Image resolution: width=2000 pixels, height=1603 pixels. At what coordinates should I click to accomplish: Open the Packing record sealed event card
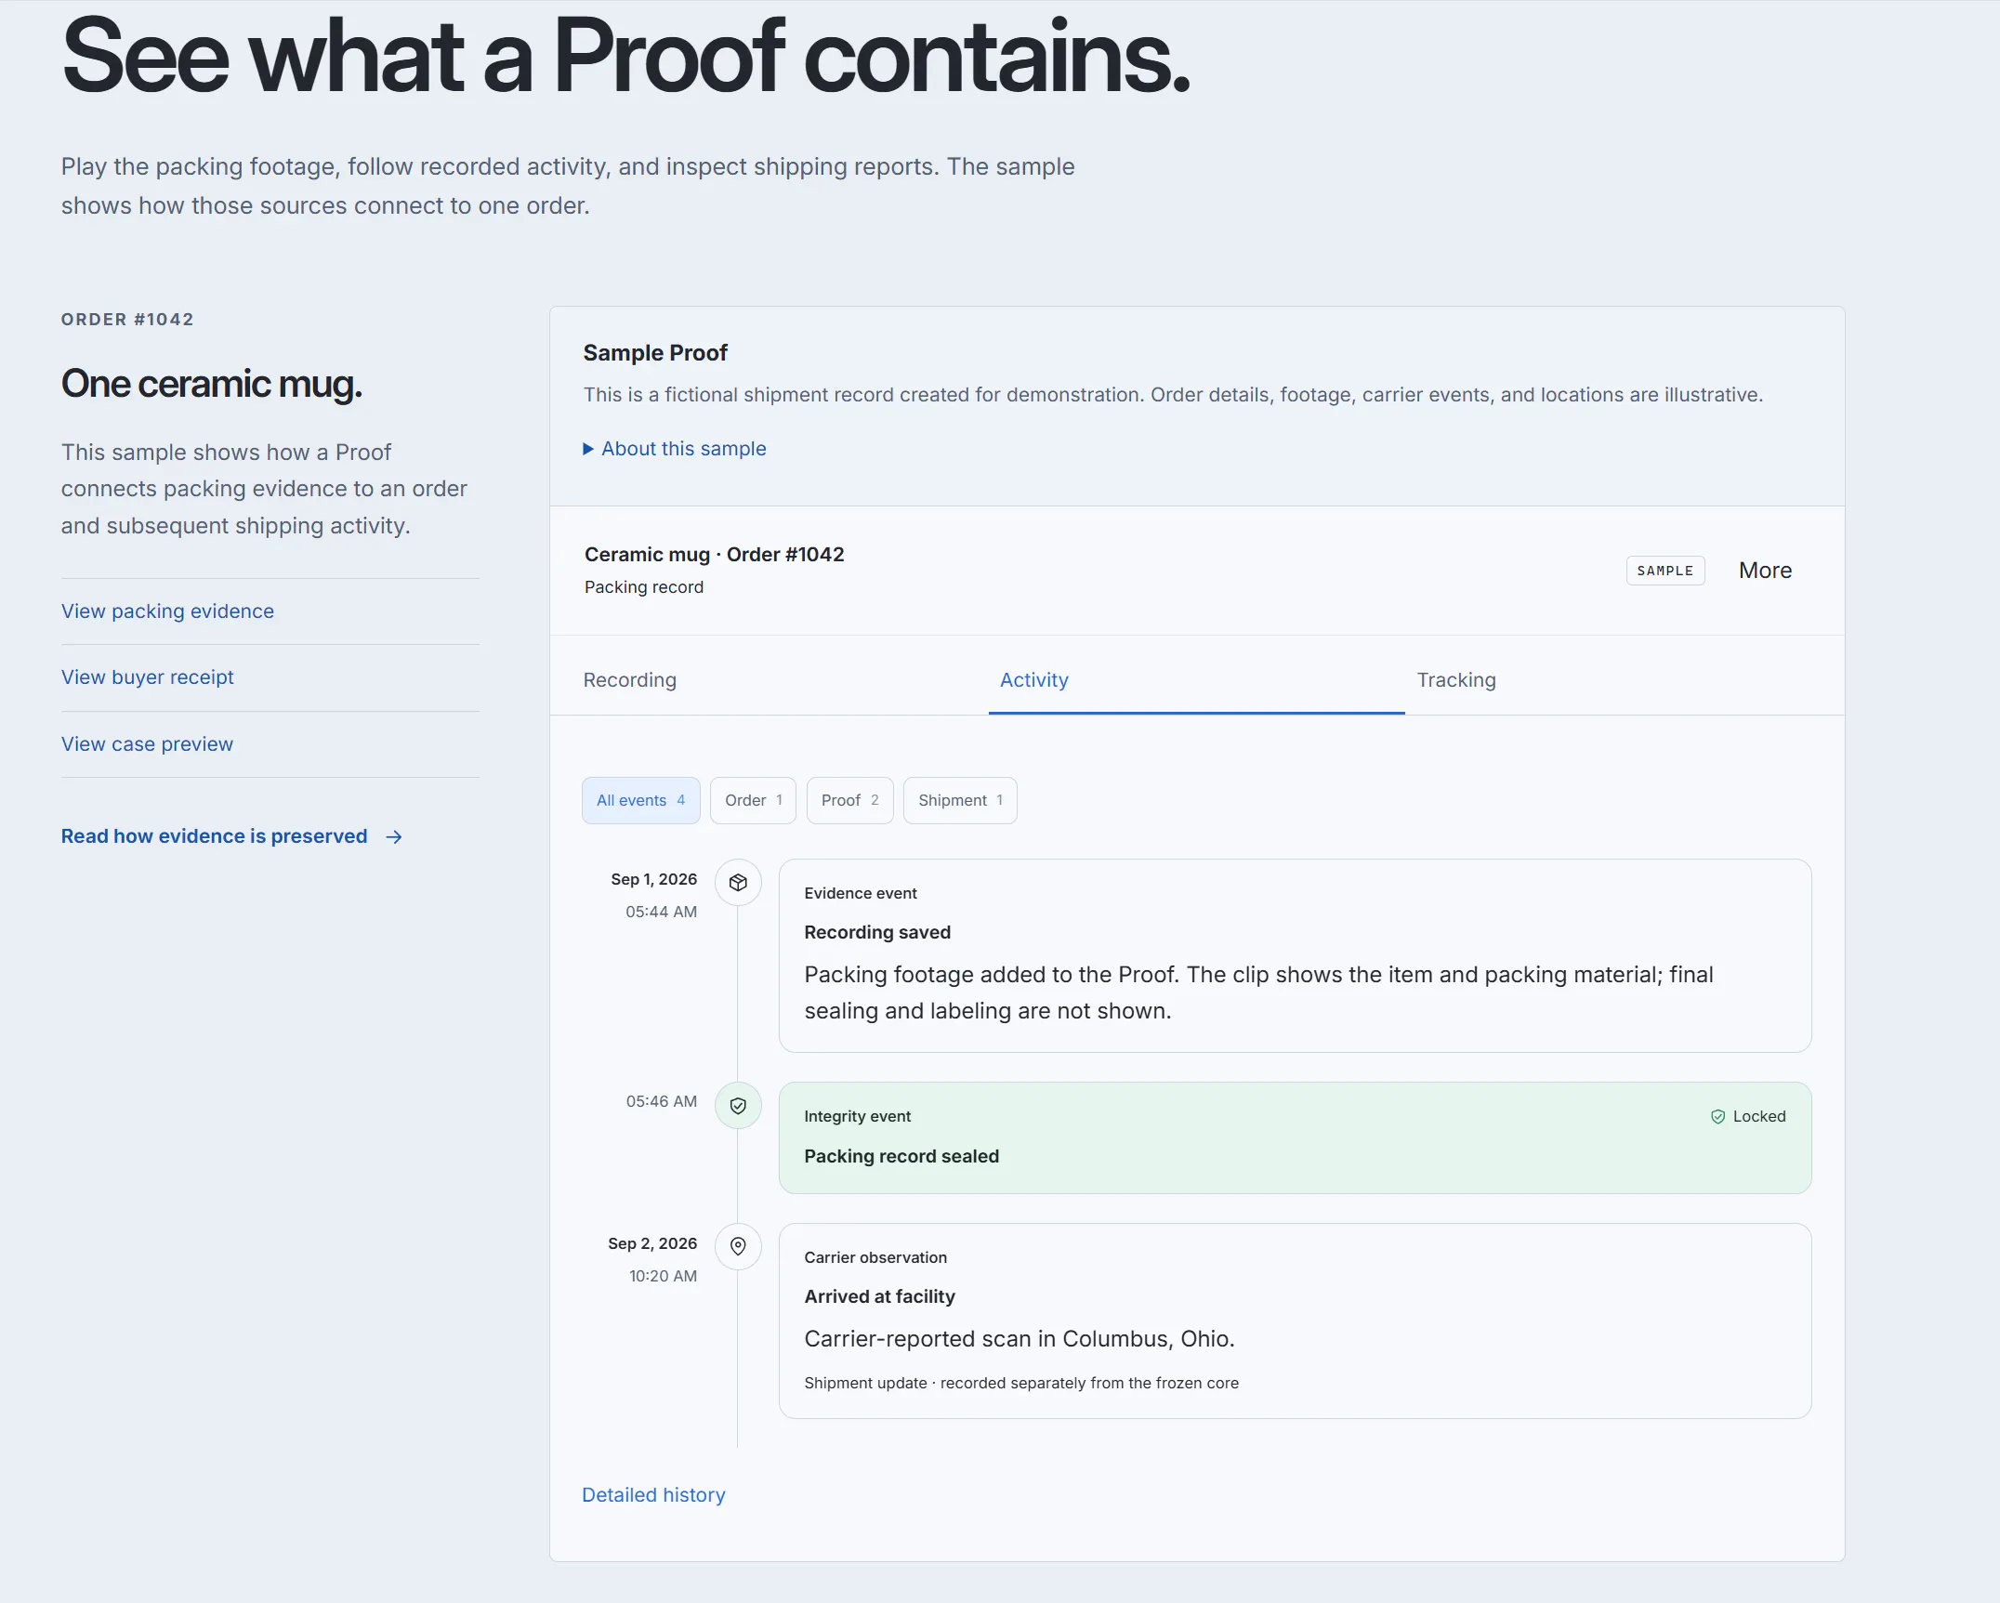(x=1295, y=1137)
